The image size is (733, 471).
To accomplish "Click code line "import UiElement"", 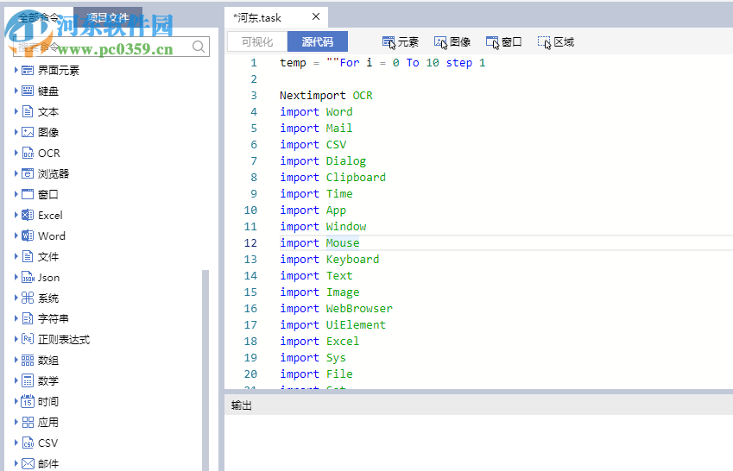I will point(333,324).
